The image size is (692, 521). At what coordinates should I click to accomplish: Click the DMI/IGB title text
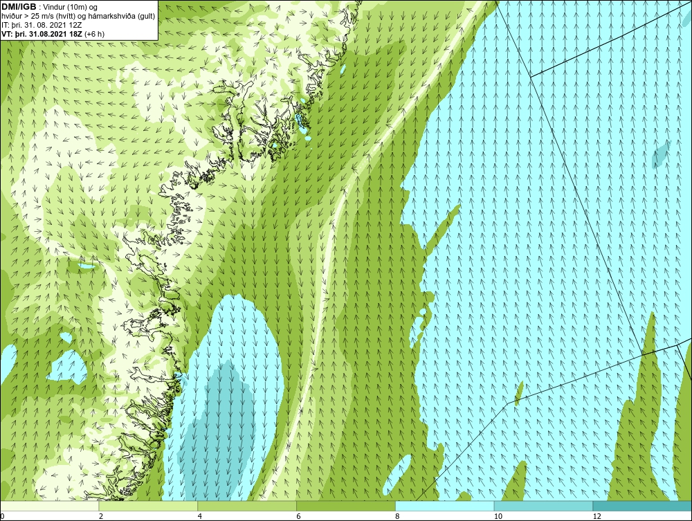pyautogui.click(x=19, y=8)
